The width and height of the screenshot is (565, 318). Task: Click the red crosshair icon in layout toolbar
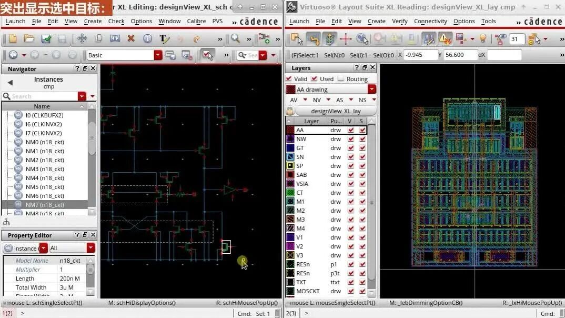(345, 38)
